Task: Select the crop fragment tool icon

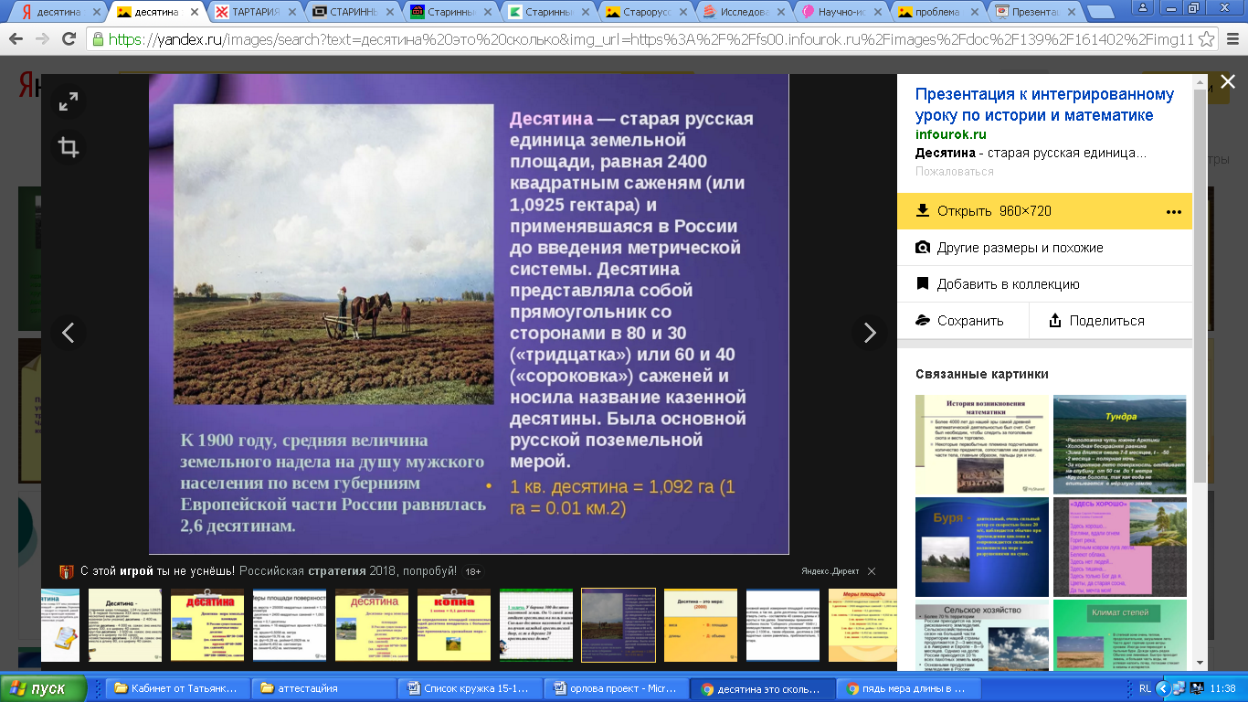Action: pos(69,147)
